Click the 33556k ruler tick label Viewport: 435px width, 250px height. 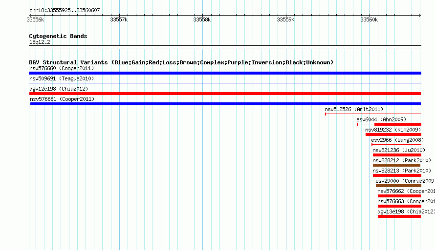[x=35, y=19]
